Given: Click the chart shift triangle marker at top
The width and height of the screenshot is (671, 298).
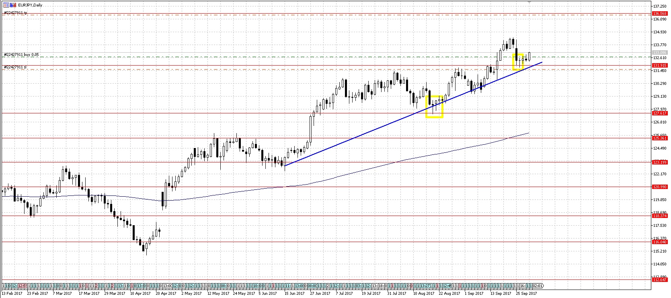Looking at the screenshot, I should pos(529,2).
